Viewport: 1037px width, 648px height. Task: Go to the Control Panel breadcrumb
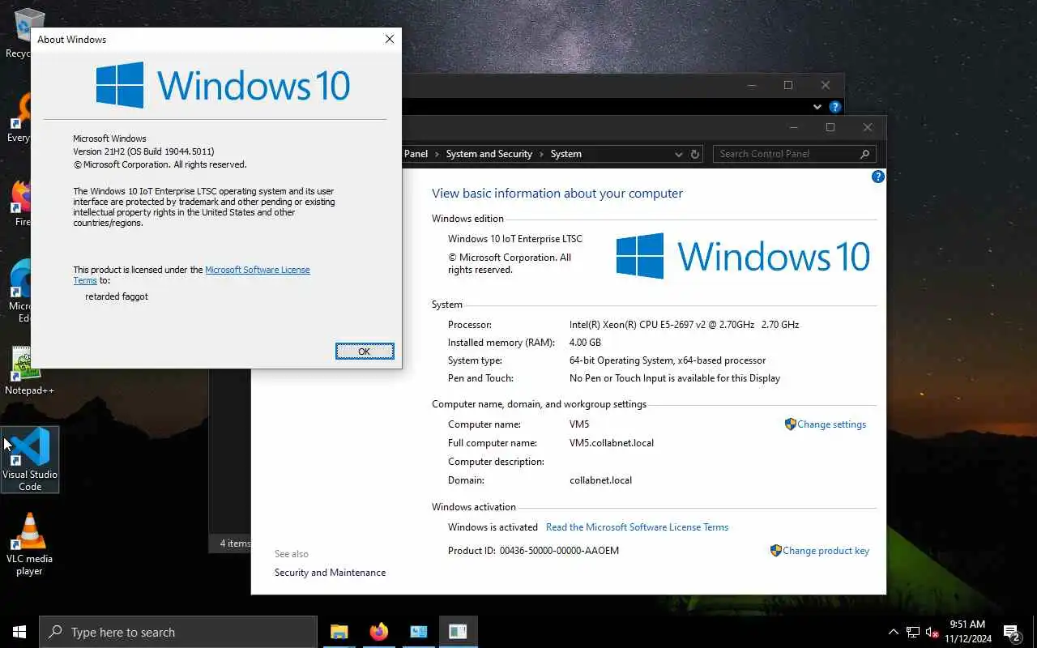pos(416,154)
